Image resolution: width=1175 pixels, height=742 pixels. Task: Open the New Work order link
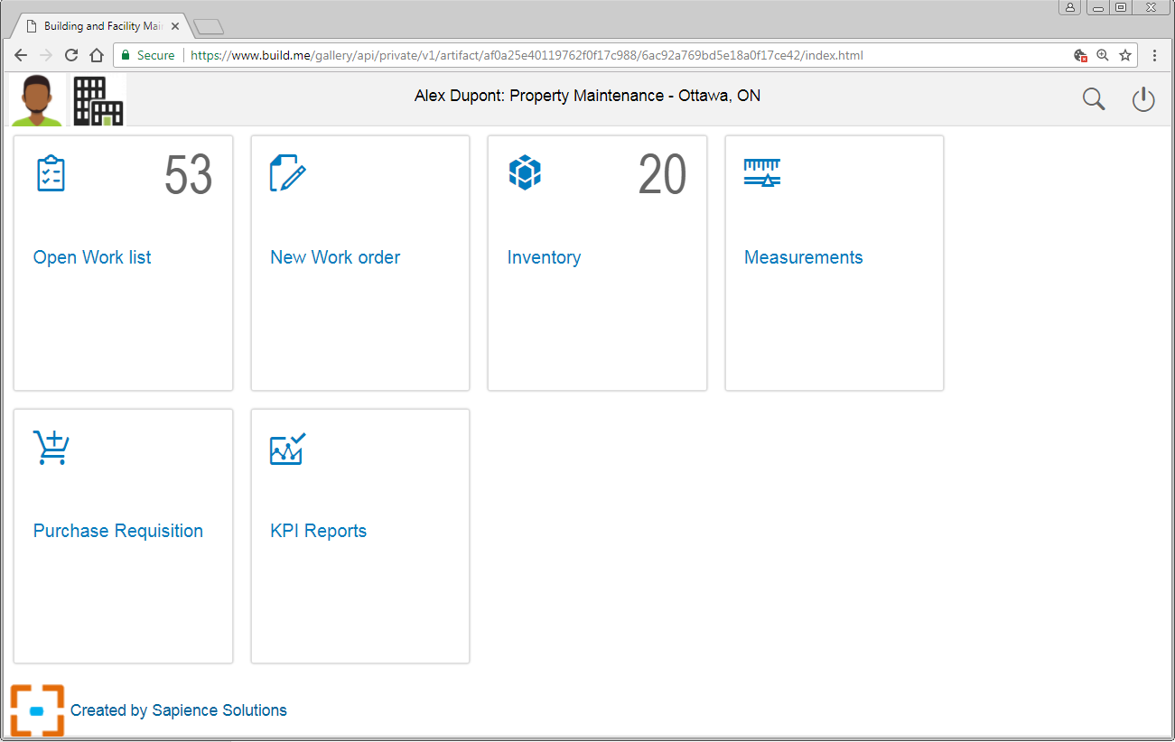(335, 257)
